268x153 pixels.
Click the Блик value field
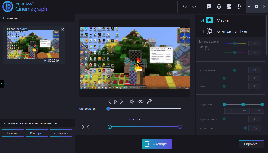coord(255,86)
